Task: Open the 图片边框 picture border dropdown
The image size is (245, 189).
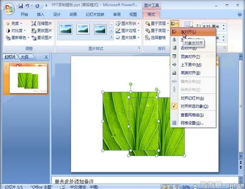Action: [127, 30]
